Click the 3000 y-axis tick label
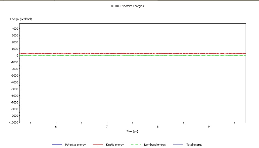This screenshot has width=259, height=148. pyautogui.click(x=15, y=36)
